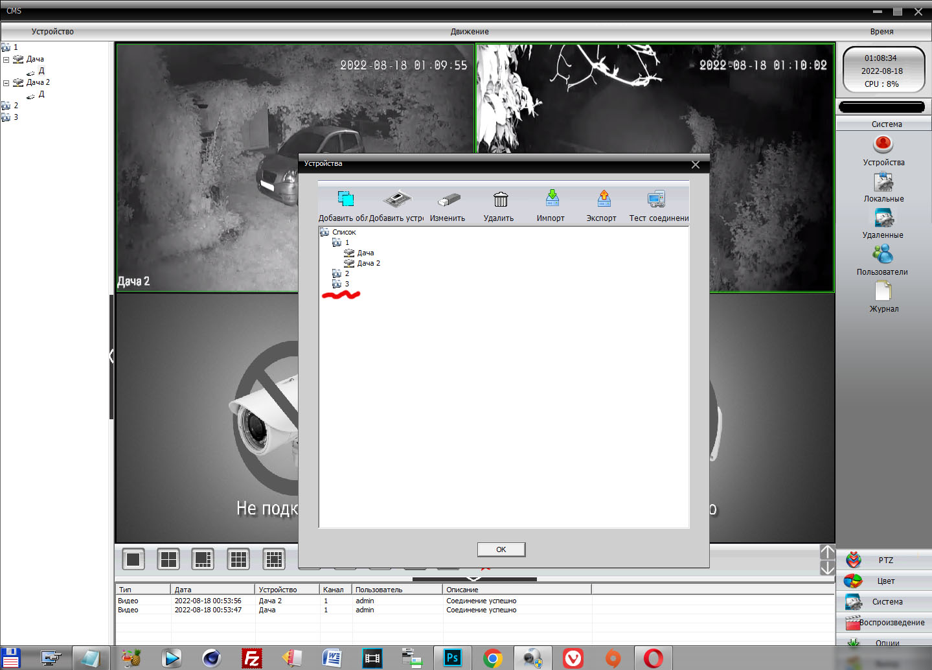Click the Delete (Удалить) trash icon
Screen dimensions: 932x670
pyautogui.click(x=500, y=200)
